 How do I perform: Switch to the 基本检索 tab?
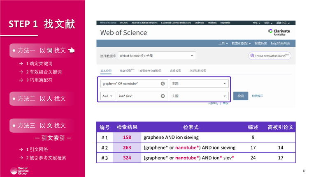pyautogui.click(x=106, y=71)
